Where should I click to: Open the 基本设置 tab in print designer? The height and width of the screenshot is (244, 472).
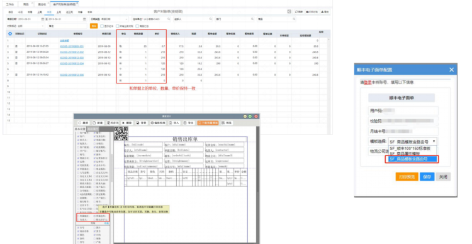click(80, 129)
